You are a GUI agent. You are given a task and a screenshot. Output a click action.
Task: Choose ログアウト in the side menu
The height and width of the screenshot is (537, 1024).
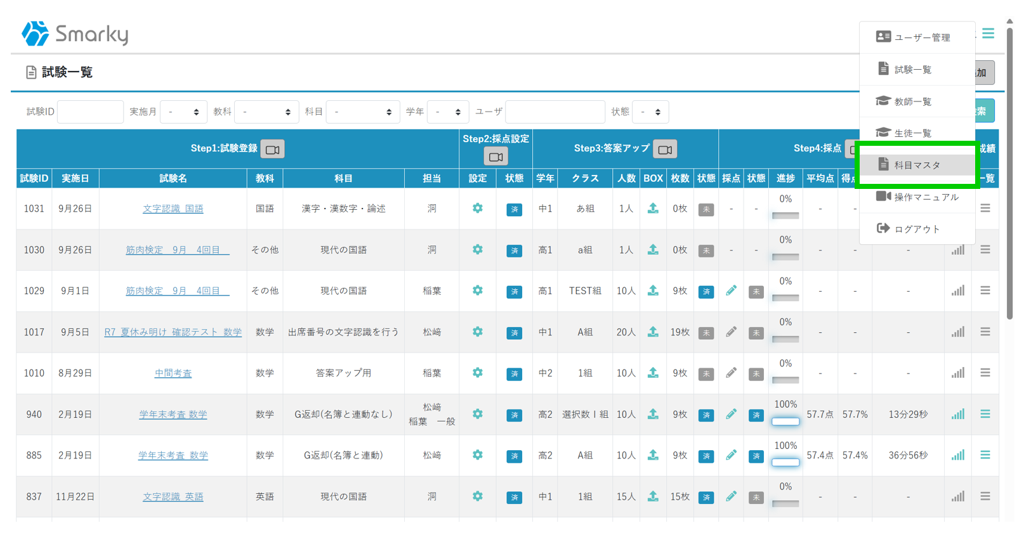[917, 229]
